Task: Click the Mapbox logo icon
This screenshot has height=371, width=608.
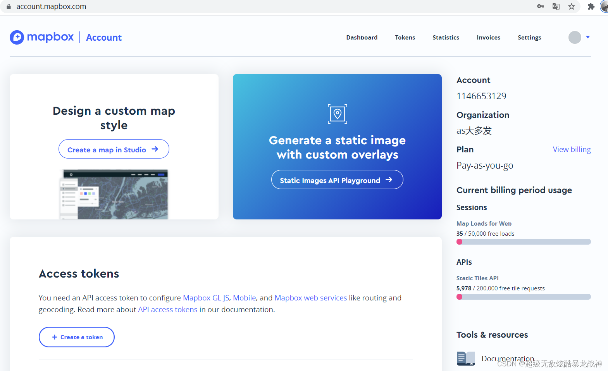Action: click(17, 37)
